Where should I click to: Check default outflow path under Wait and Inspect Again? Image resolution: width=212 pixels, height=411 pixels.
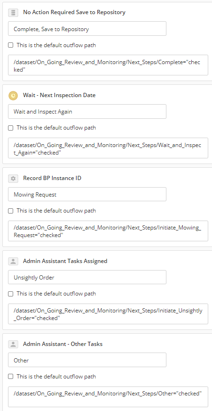click(x=10, y=128)
